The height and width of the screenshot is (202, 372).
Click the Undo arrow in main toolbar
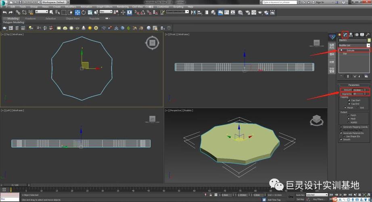tap(4, 12)
